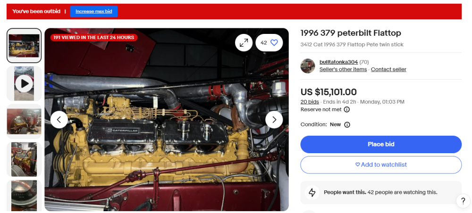The height and width of the screenshot is (213, 472).
Task: Click Increase max bid
Action: [93, 11]
